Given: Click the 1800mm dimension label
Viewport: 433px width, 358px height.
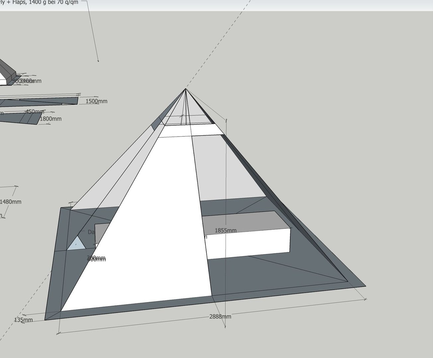Looking at the screenshot, I should (50, 119).
